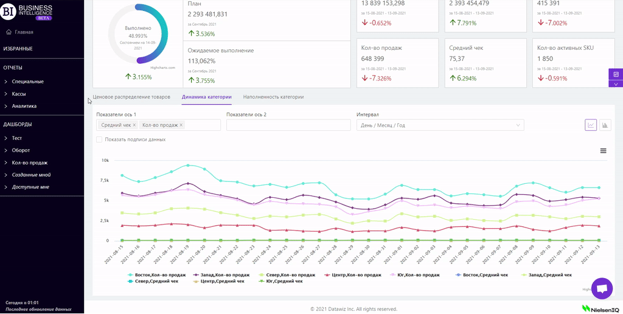
Task: Switch to bar chart view
Action: pyautogui.click(x=605, y=125)
